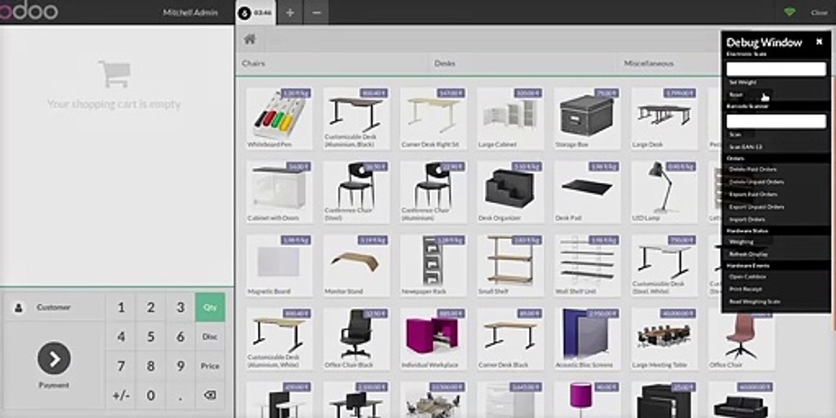Click numpad key 5
This screenshot has width=836, height=418.
(x=151, y=337)
